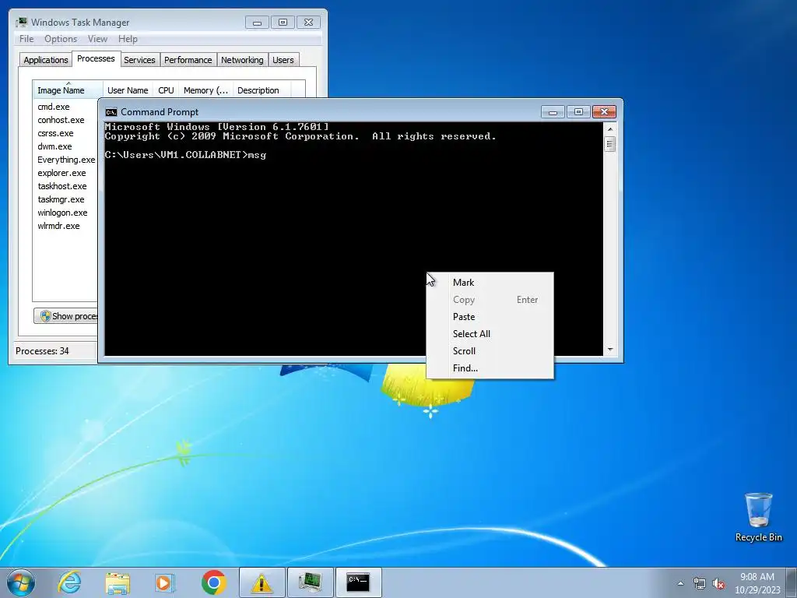The image size is (797, 598).
Task: Select the Processes tab
Action: [96, 58]
